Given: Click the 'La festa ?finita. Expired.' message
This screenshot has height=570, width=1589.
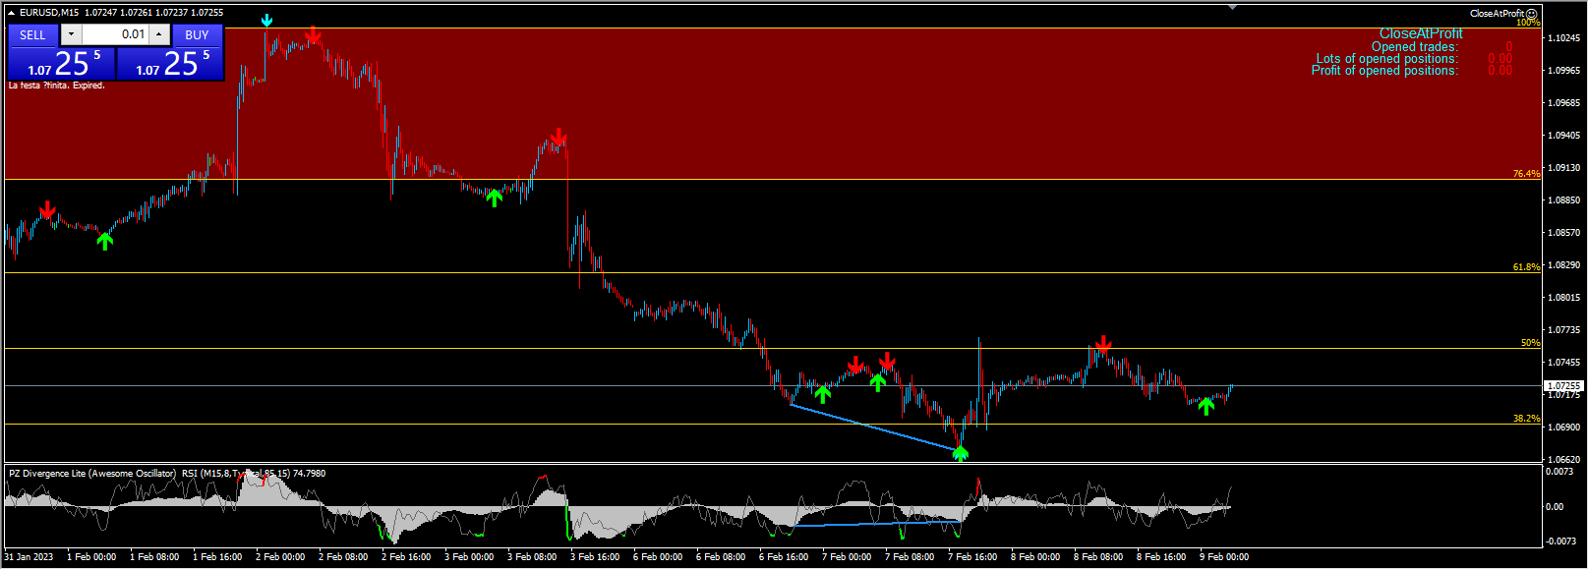Looking at the screenshot, I should point(56,85).
